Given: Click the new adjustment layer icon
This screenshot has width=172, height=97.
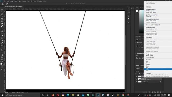Looking at the screenshot, I should (152, 92).
